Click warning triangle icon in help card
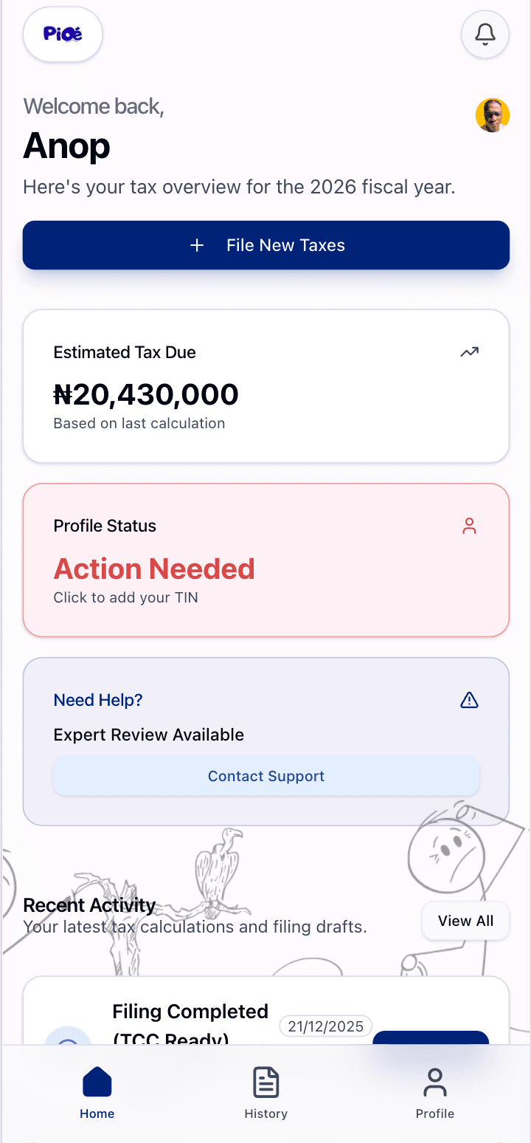Viewport: 531px width, 1143px height. pyautogui.click(x=470, y=700)
